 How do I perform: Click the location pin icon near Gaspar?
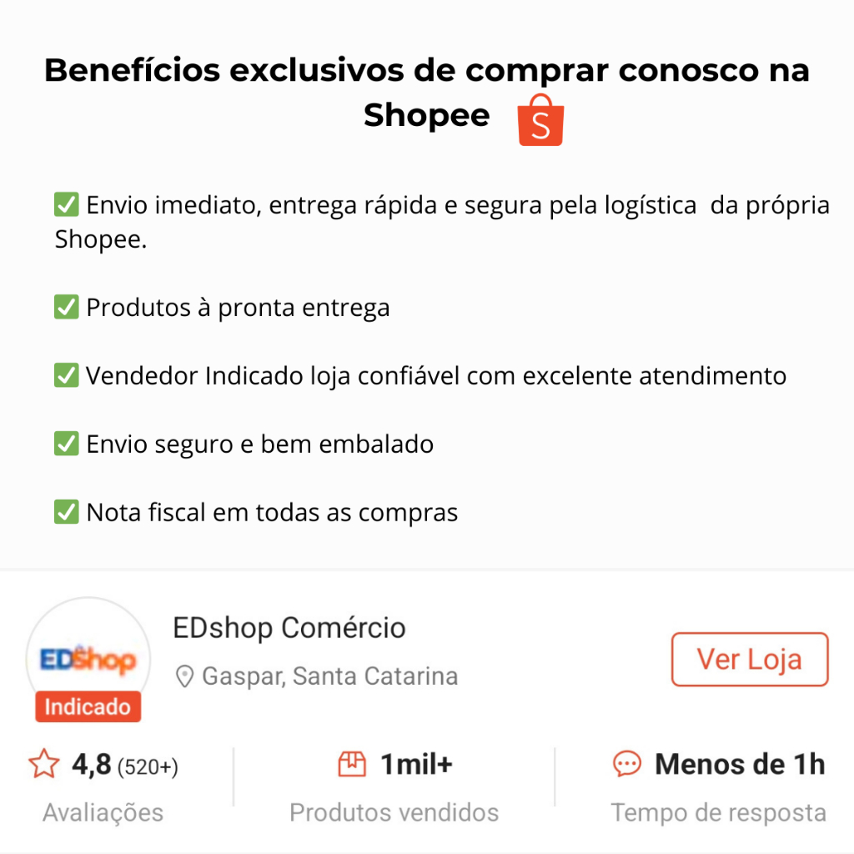point(184,676)
